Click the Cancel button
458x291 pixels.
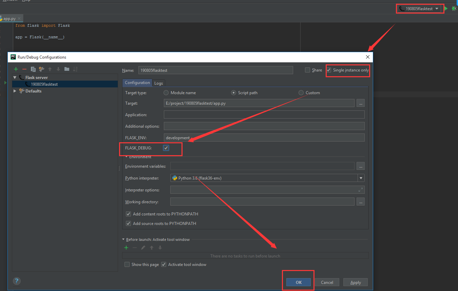click(x=327, y=283)
